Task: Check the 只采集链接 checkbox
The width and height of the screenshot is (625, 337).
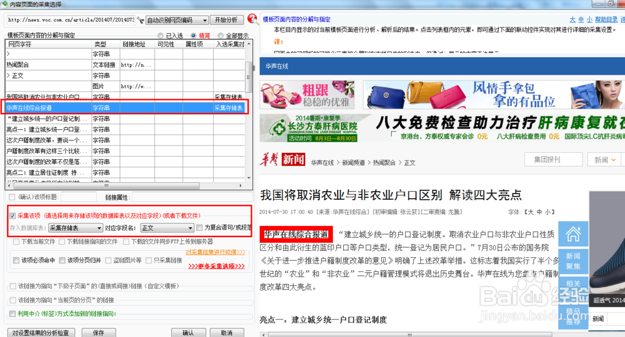Action: 149,260
